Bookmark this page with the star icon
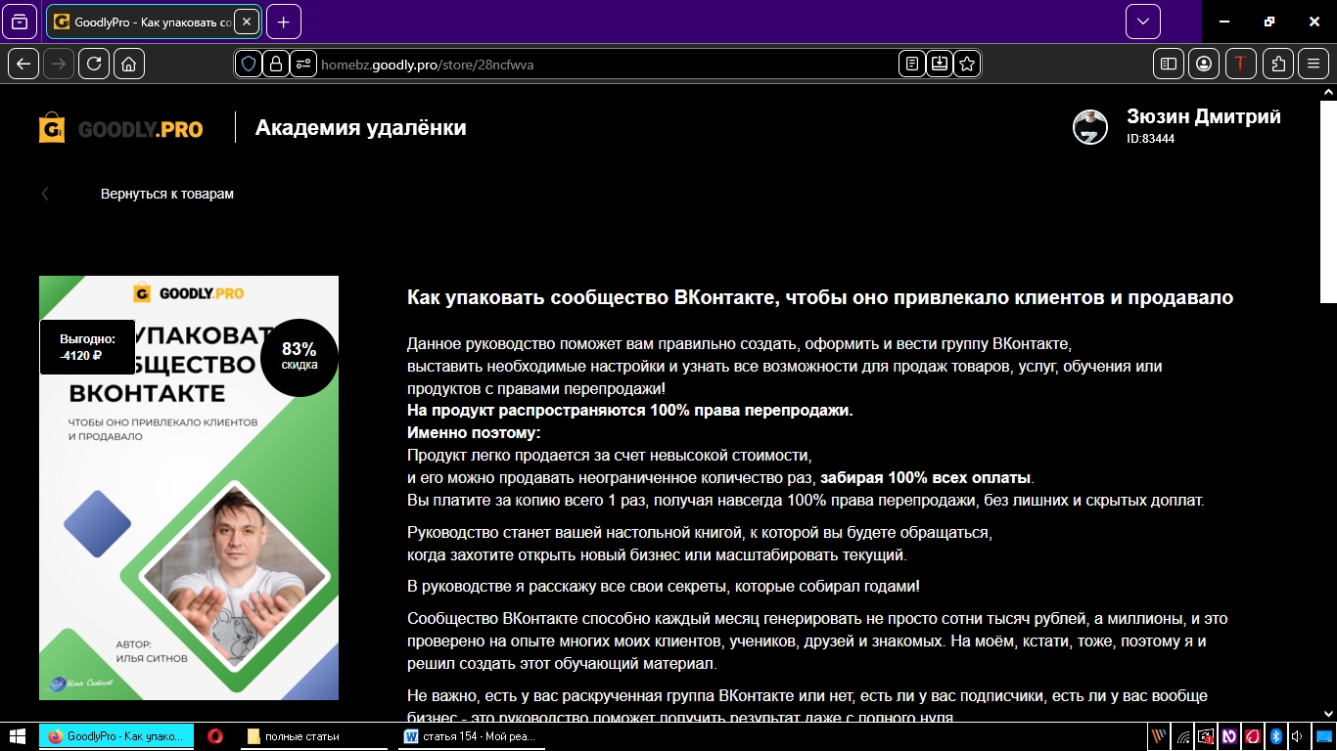This screenshot has height=751, width=1337. 967,64
